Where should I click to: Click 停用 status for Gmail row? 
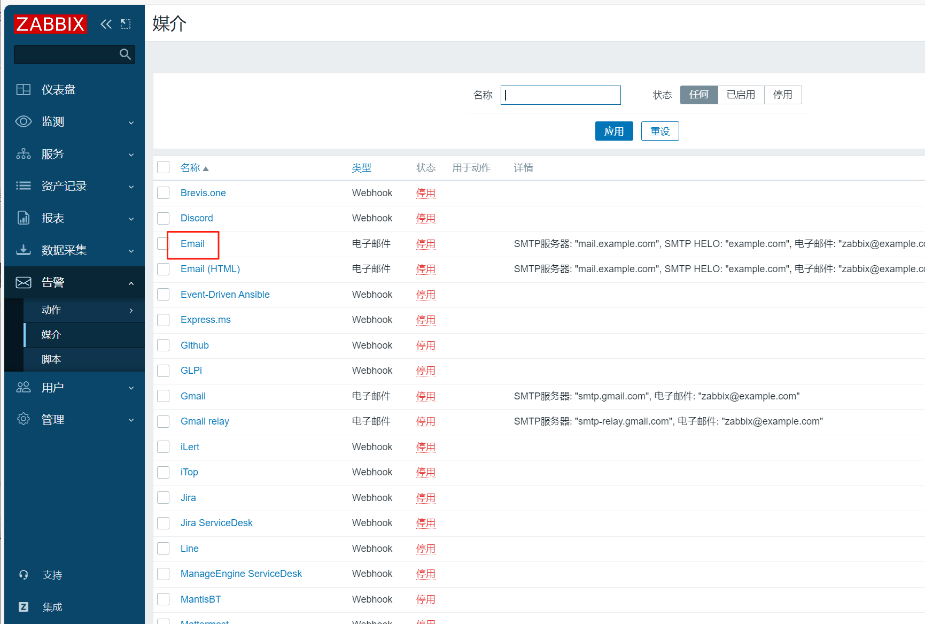coord(426,396)
